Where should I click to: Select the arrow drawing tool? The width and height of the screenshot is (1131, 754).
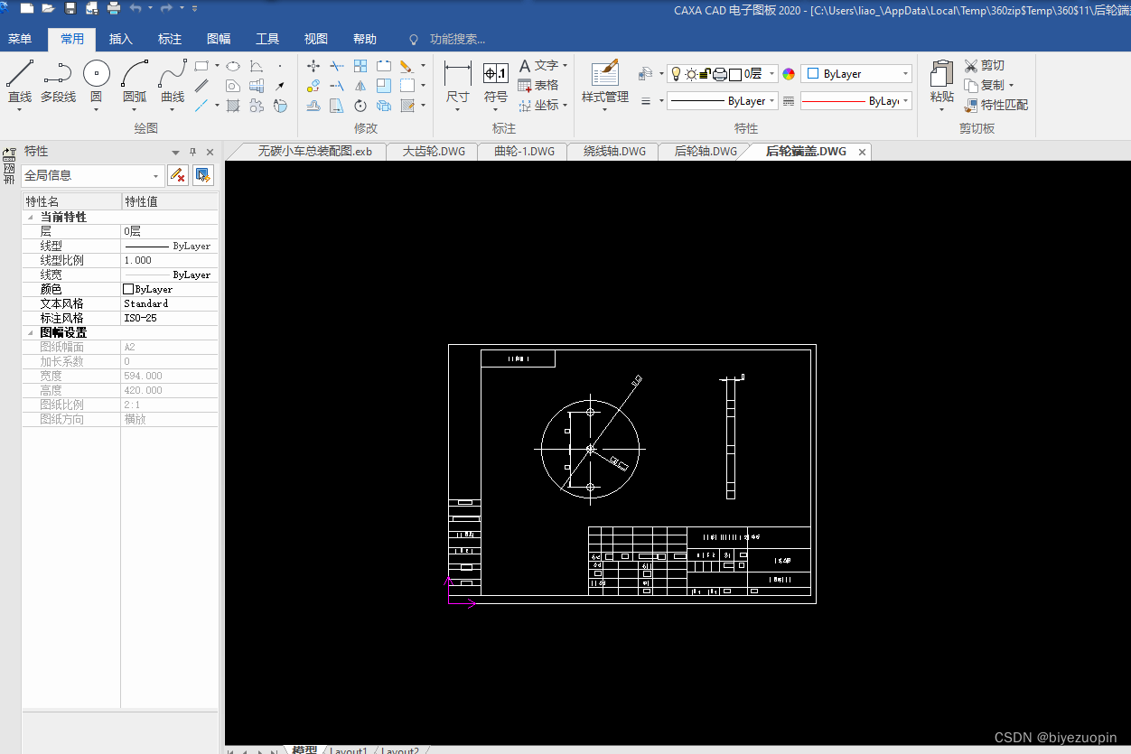click(x=280, y=86)
